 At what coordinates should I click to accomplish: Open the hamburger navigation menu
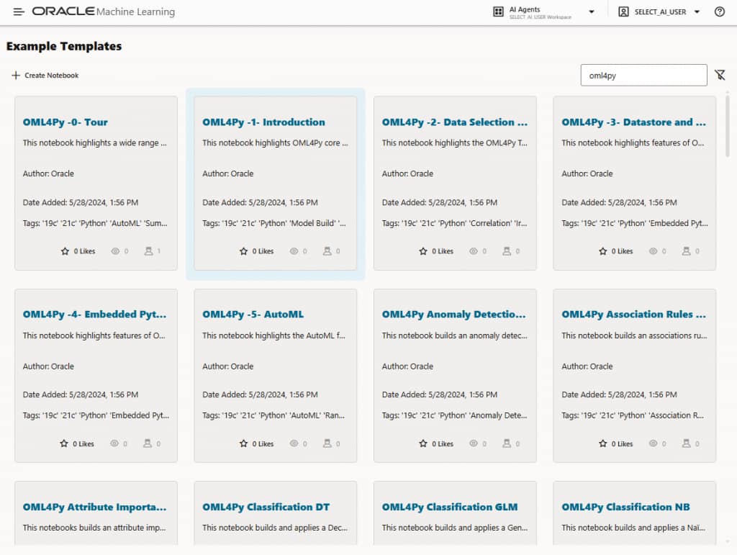point(19,12)
